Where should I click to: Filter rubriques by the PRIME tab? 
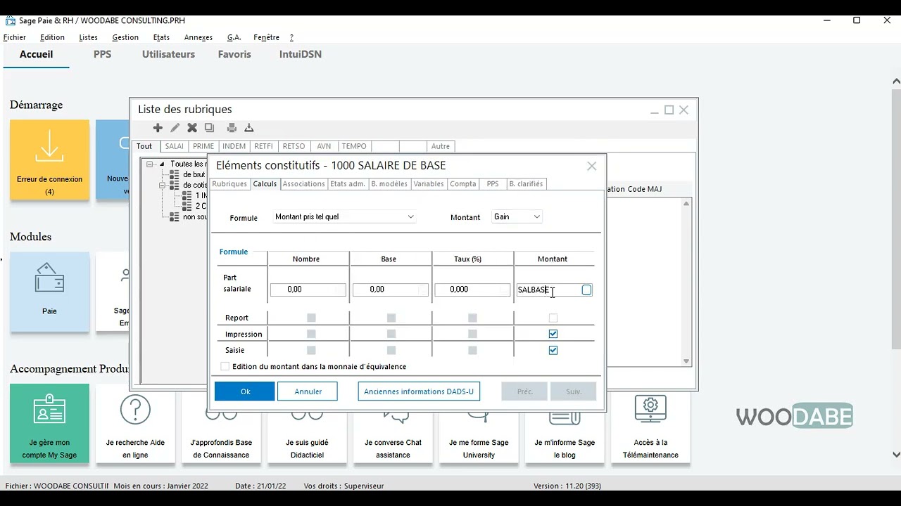pos(203,146)
